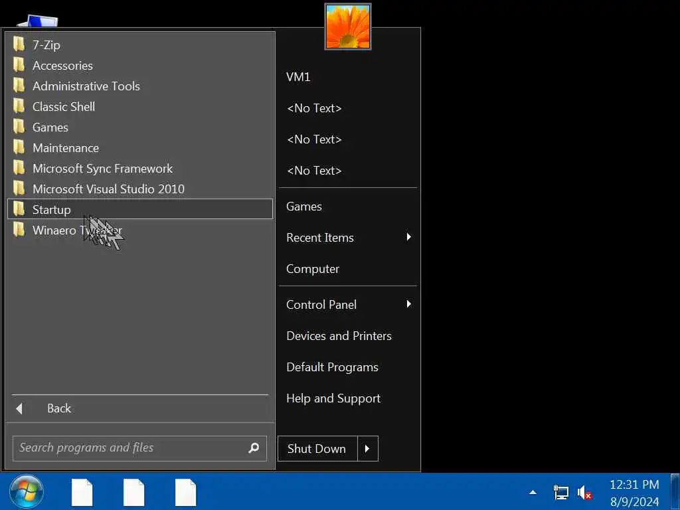Open the 7-Zip programs entry label

click(46, 45)
